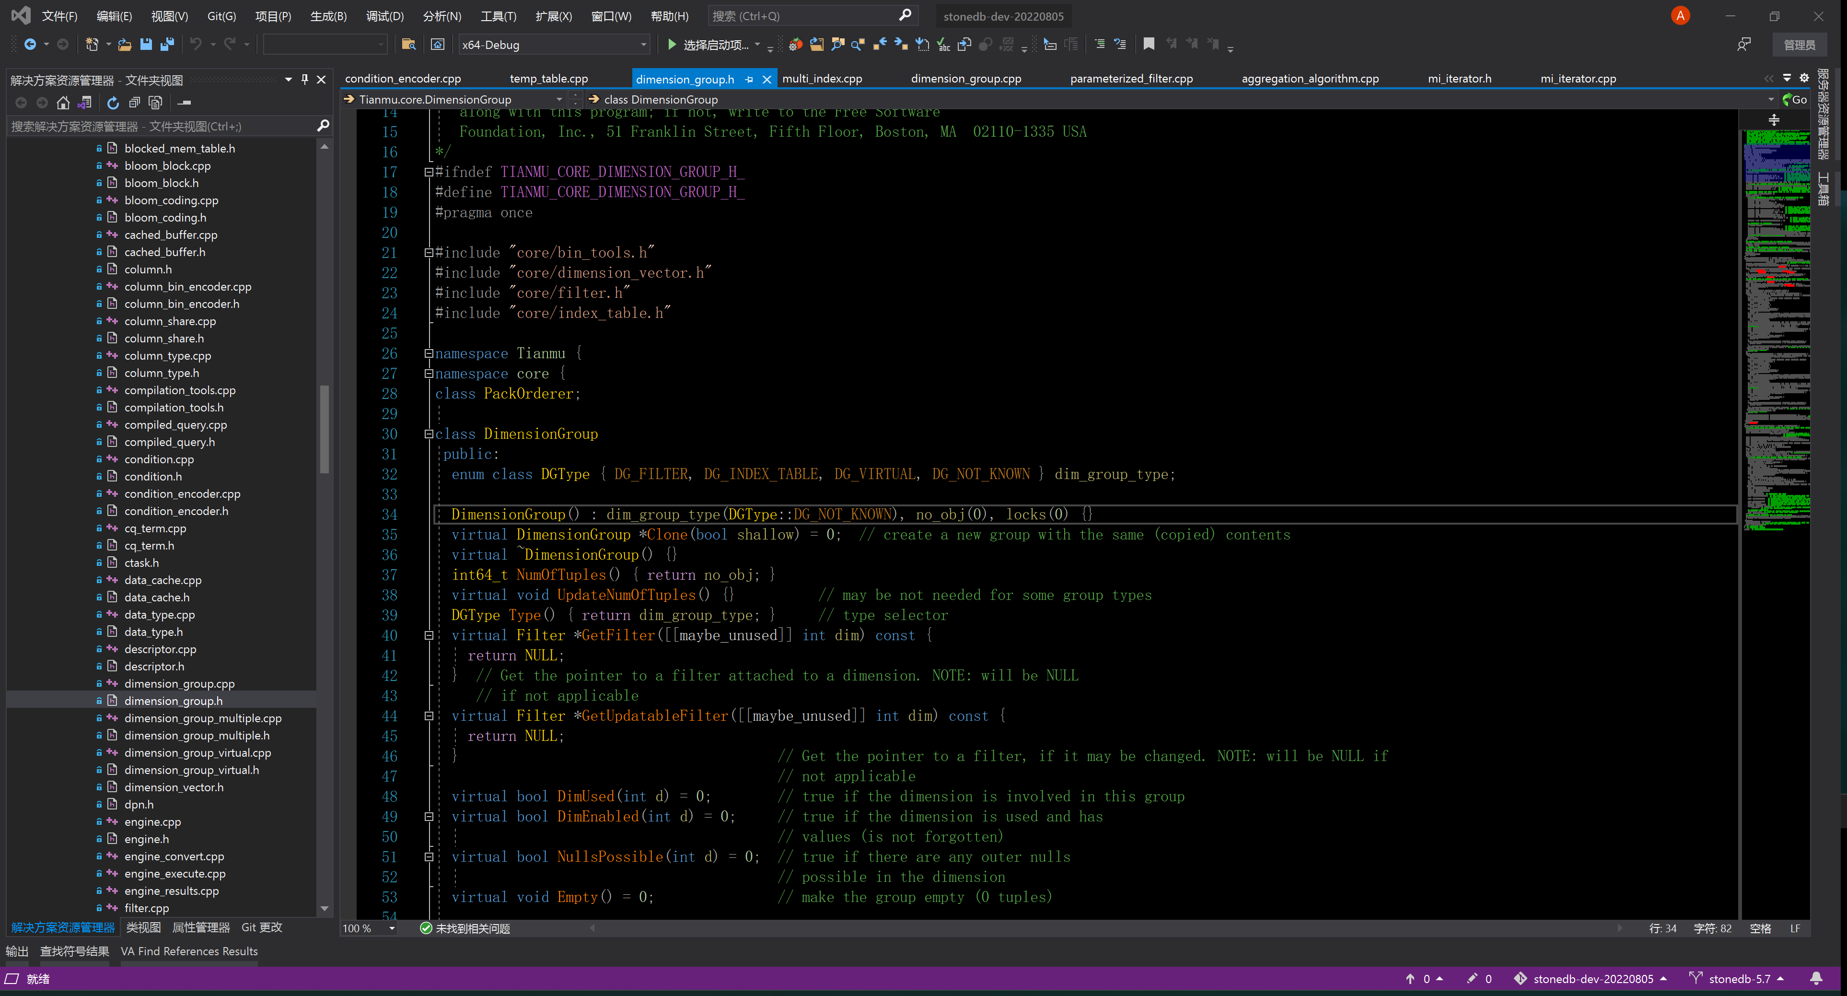Click Show All Files icon in Solution Explorer
The height and width of the screenshot is (996, 1847).
click(x=155, y=103)
